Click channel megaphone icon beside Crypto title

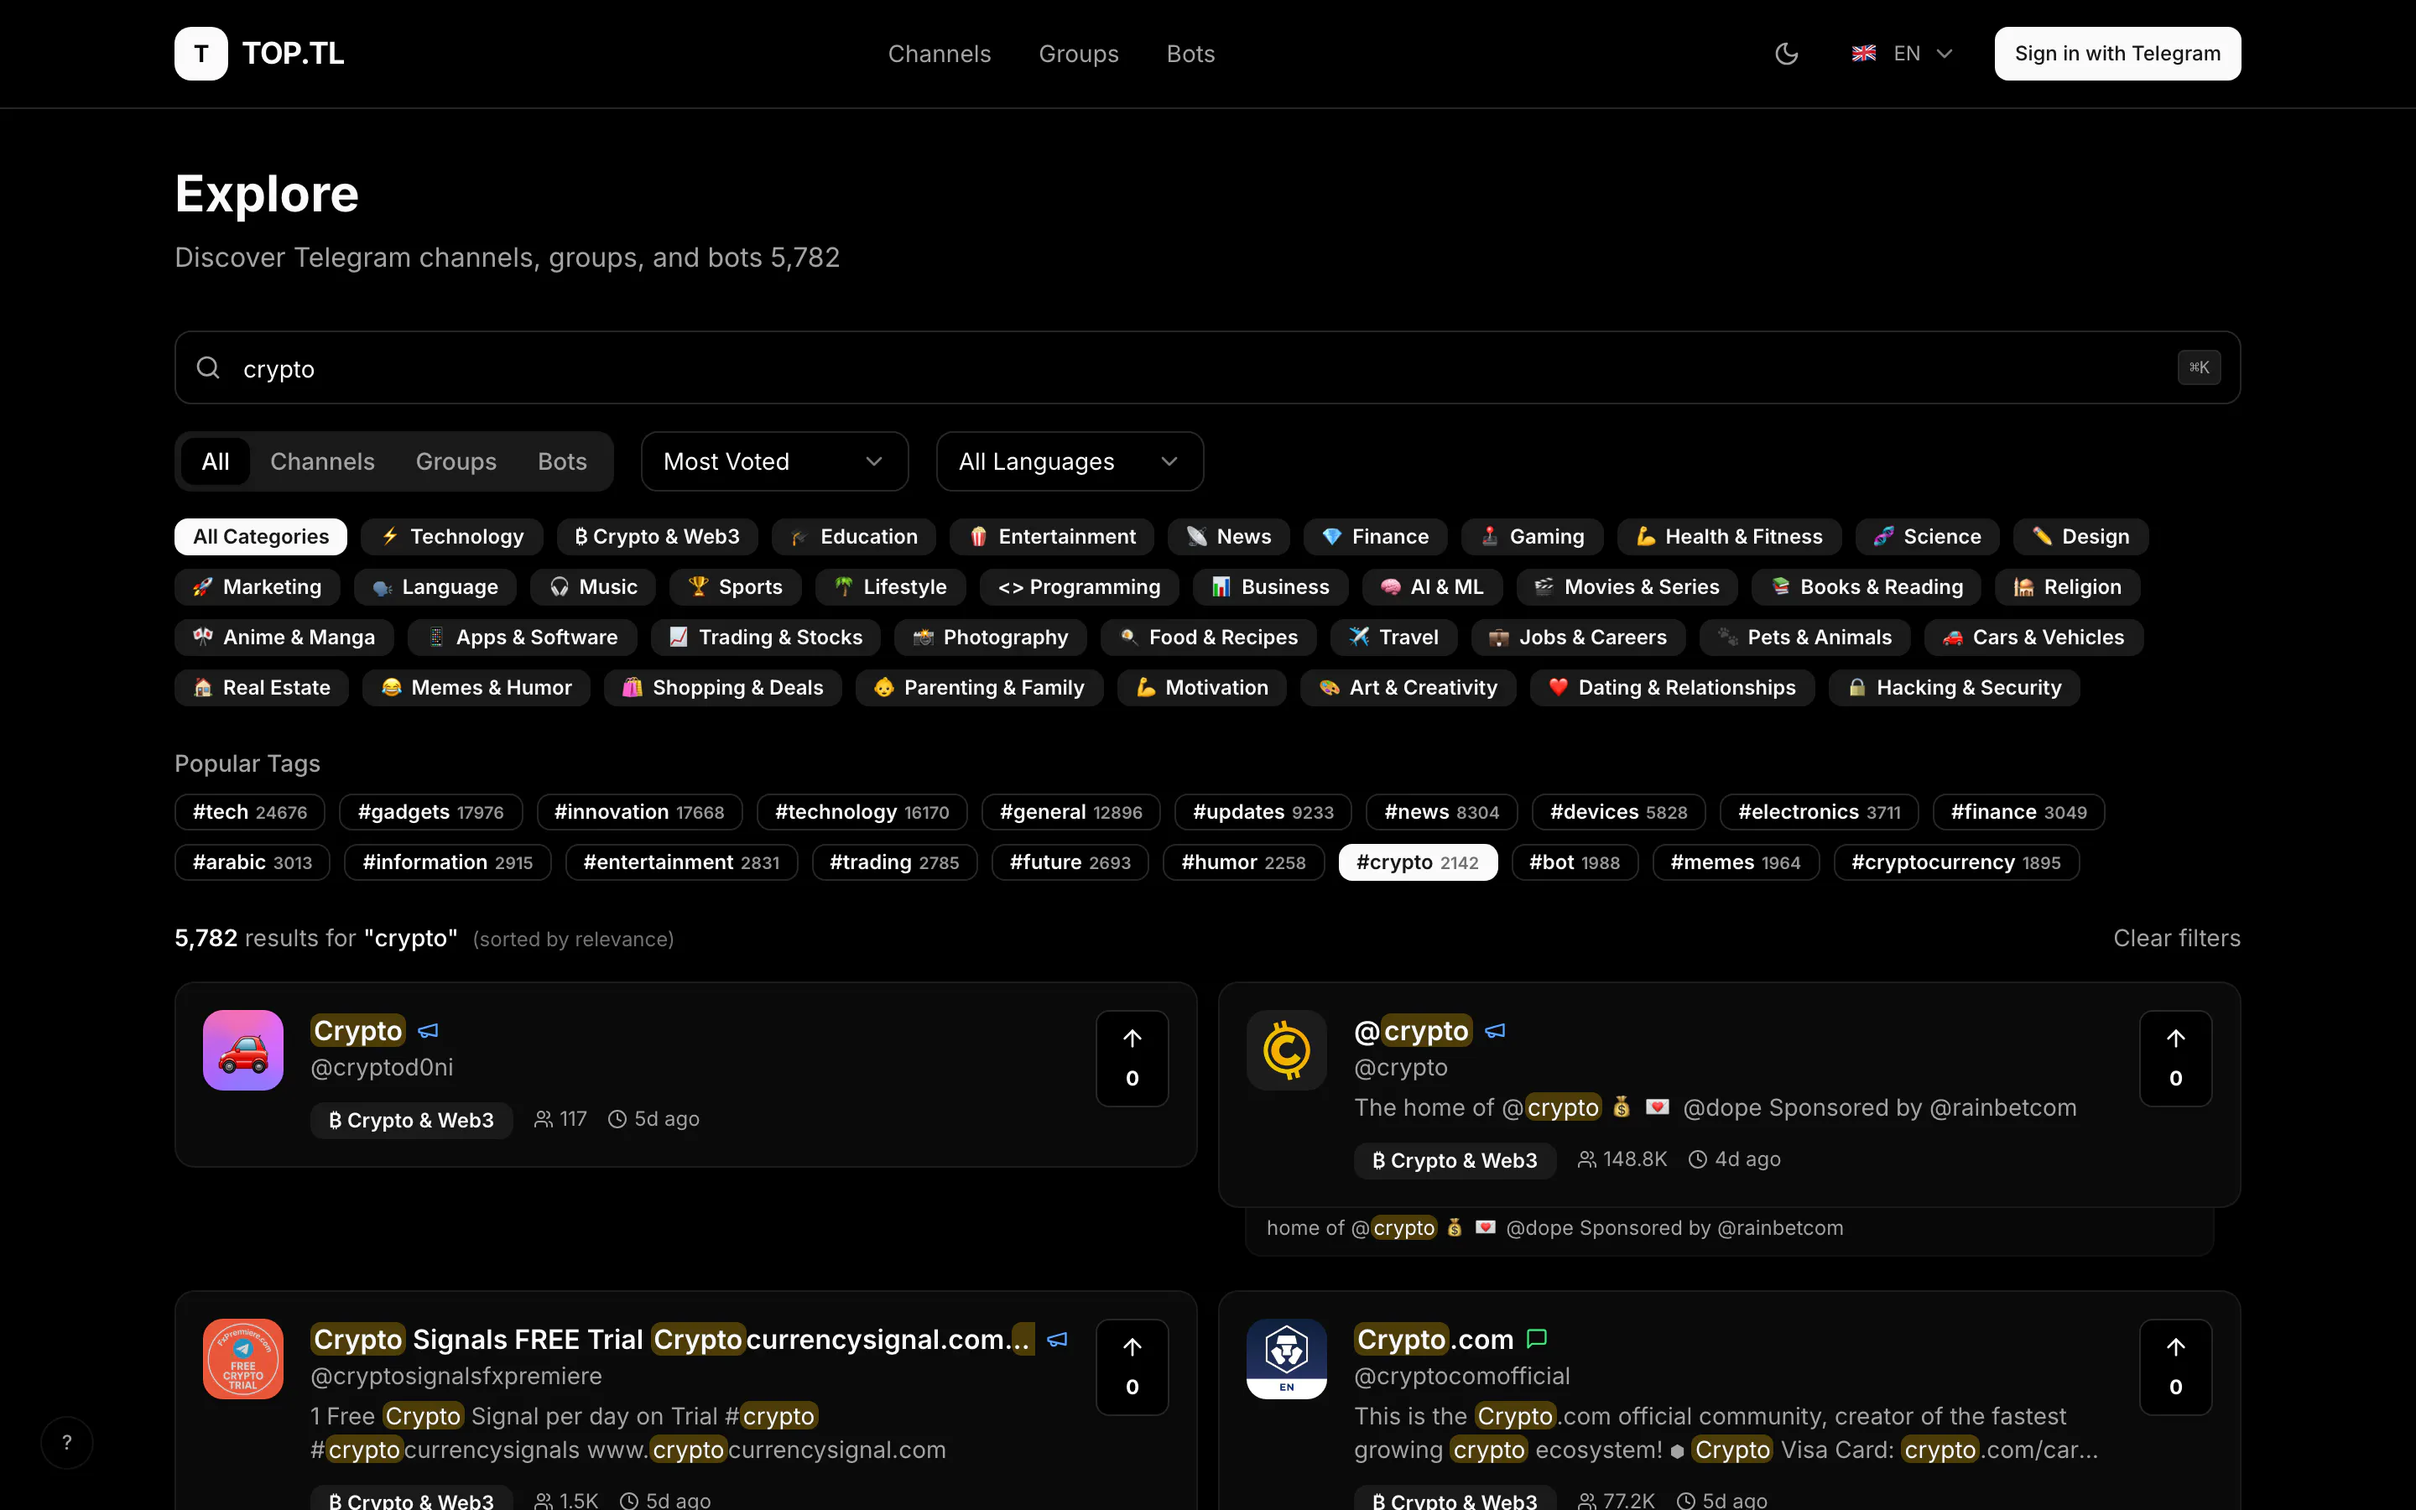coord(429,1031)
